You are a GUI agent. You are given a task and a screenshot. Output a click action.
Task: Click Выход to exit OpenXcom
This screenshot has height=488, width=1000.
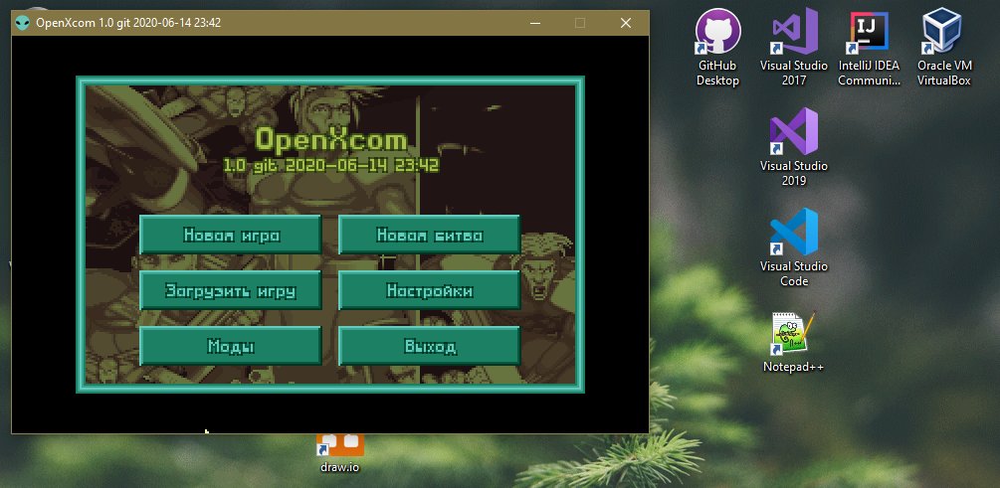[429, 346]
